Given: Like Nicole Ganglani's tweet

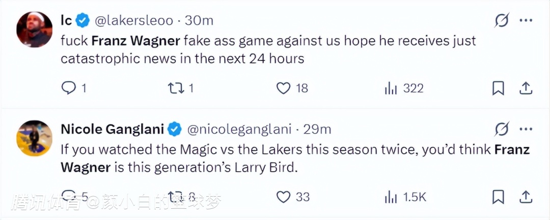Looking at the screenshot, I should click(x=284, y=197).
